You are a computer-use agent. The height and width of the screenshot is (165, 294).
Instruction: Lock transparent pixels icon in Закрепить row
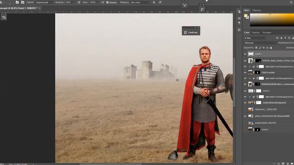click(256, 48)
